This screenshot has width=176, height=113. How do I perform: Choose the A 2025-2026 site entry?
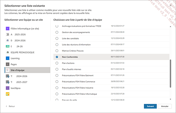[x=27, y=34]
